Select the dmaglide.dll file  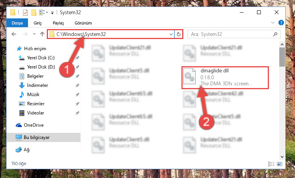coord(225,78)
